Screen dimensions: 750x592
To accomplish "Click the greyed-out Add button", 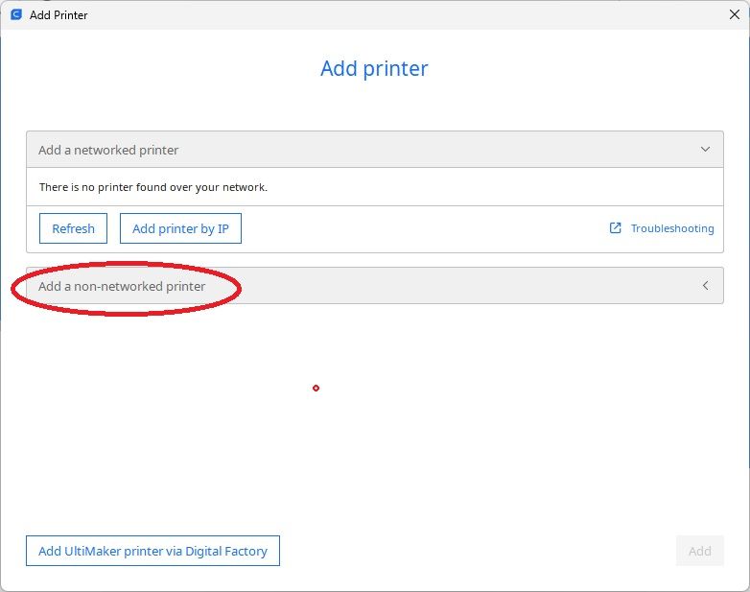I will pos(699,551).
